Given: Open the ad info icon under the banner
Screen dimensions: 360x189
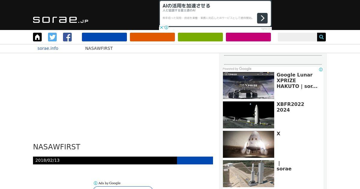Looking at the screenshot, I should (x=166, y=27).
